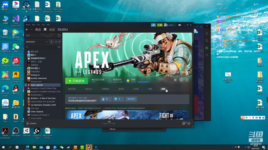Open the Fight or Fright event banner
268x150 pixels.
[x=127, y=115]
